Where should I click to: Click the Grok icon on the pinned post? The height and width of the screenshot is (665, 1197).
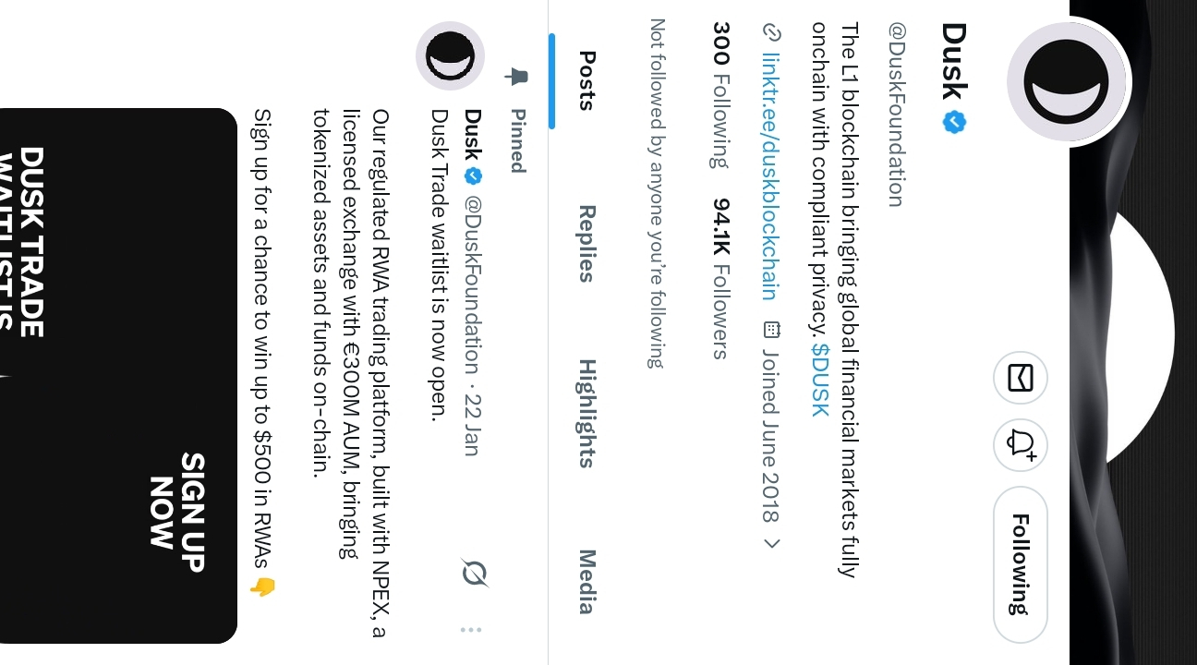point(474,574)
